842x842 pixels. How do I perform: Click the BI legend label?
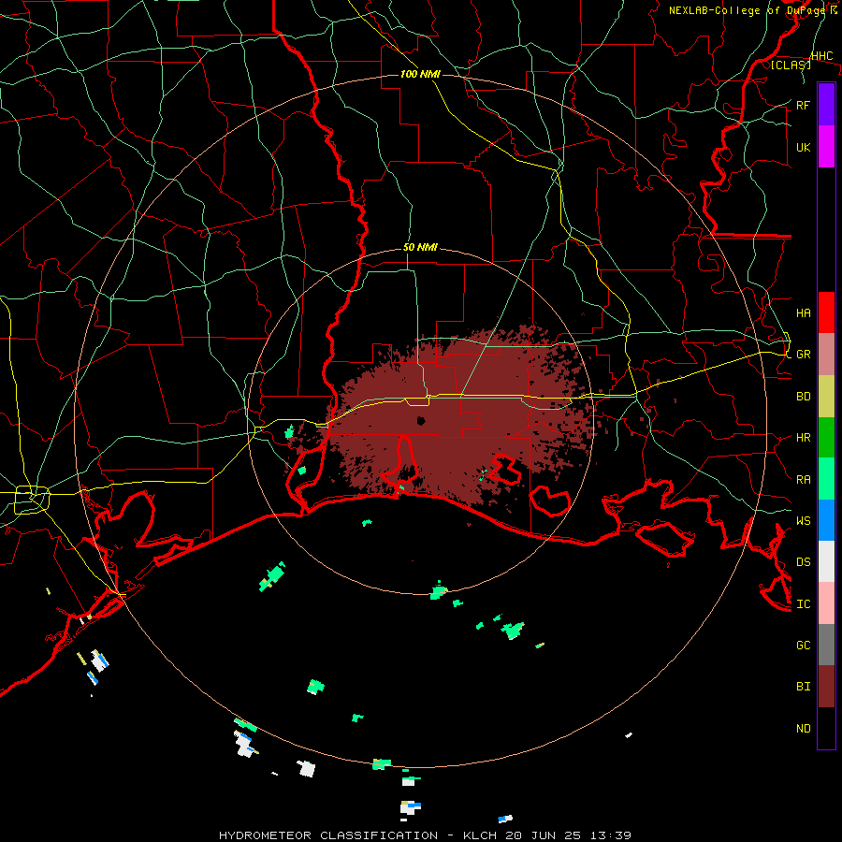pyautogui.click(x=803, y=687)
